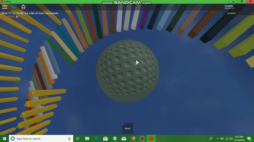Click the notepad-like taskbar icon beside Store

click(115, 139)
